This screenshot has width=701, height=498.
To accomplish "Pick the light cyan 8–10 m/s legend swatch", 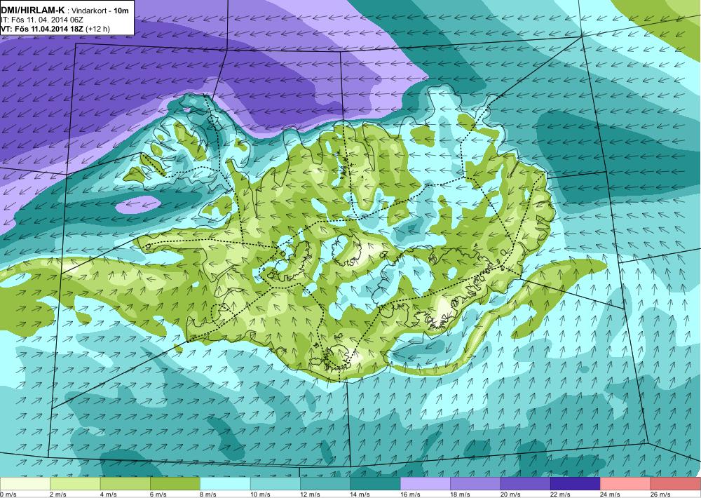I will (x=225, y=484).
